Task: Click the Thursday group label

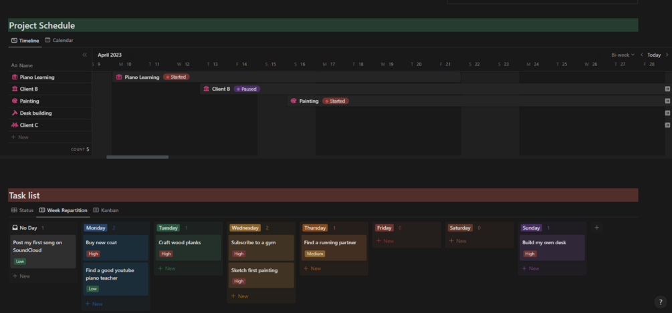Action: (x=315, y=228)
